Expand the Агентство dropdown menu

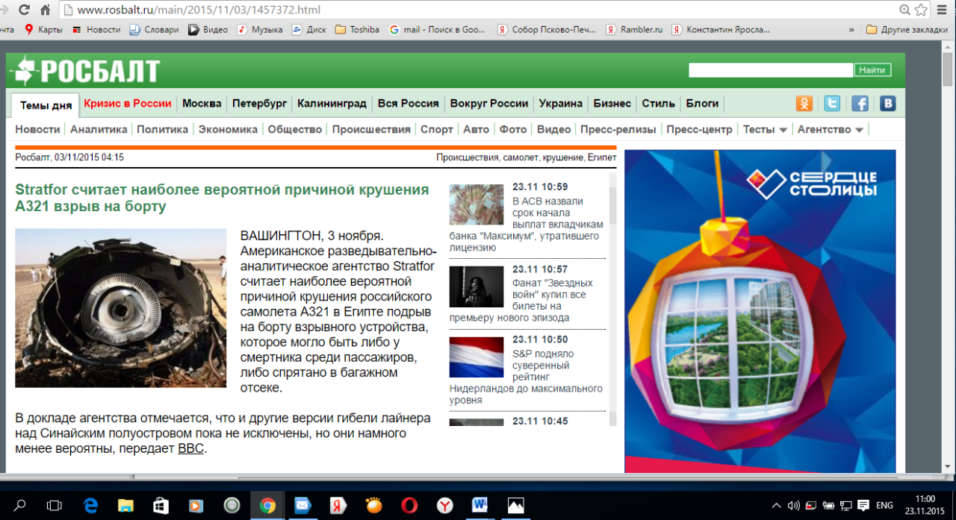(830, 129)
